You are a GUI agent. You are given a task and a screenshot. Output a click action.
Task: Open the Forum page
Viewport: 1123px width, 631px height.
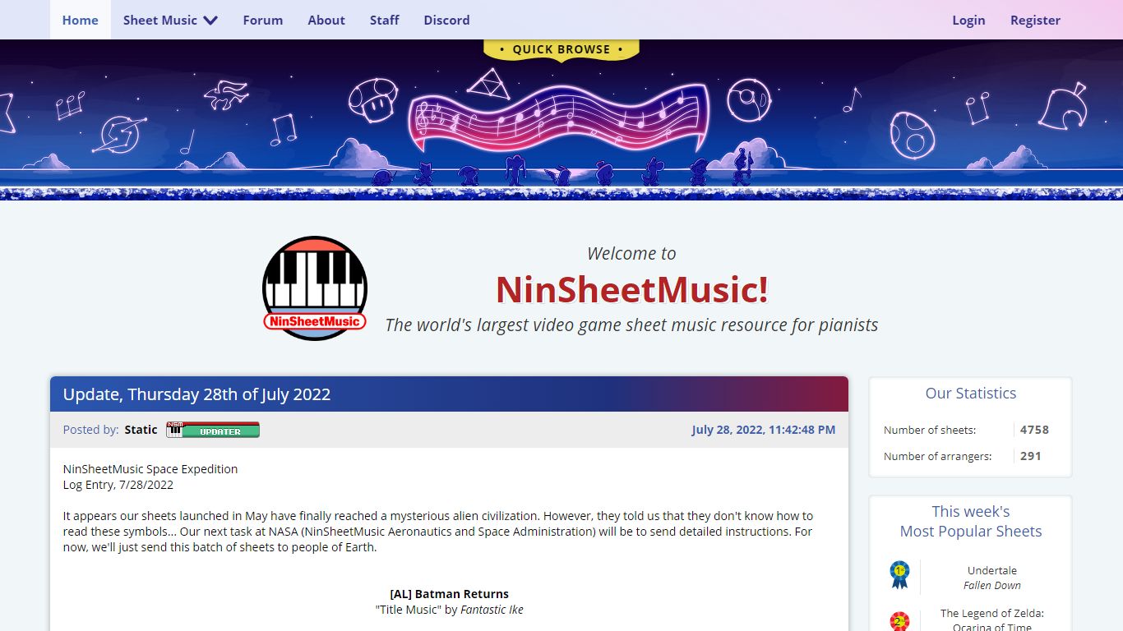click(263, 20)
